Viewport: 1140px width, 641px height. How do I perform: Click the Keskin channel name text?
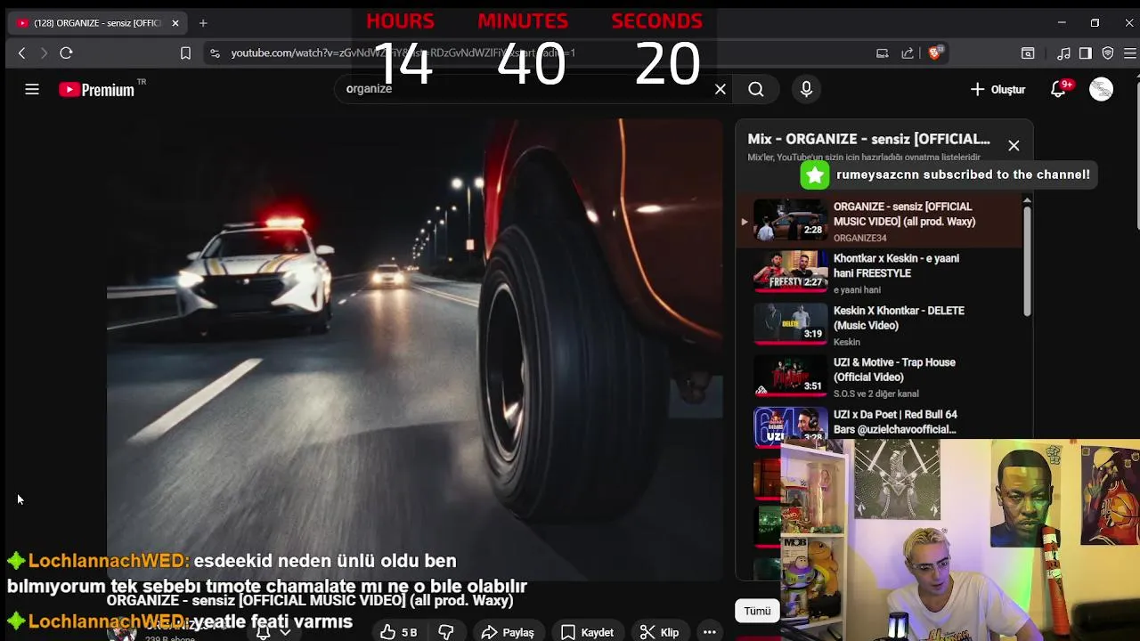coord(847,342)
